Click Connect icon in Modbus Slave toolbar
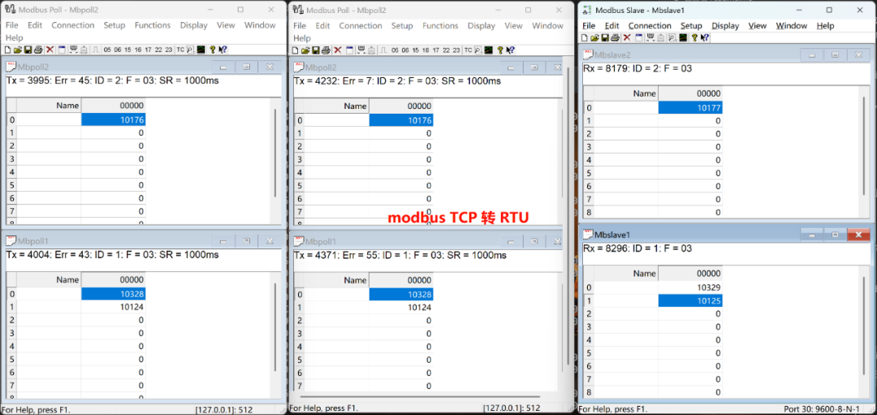Viewport: 877px width, 415px height. pos(650,37)
